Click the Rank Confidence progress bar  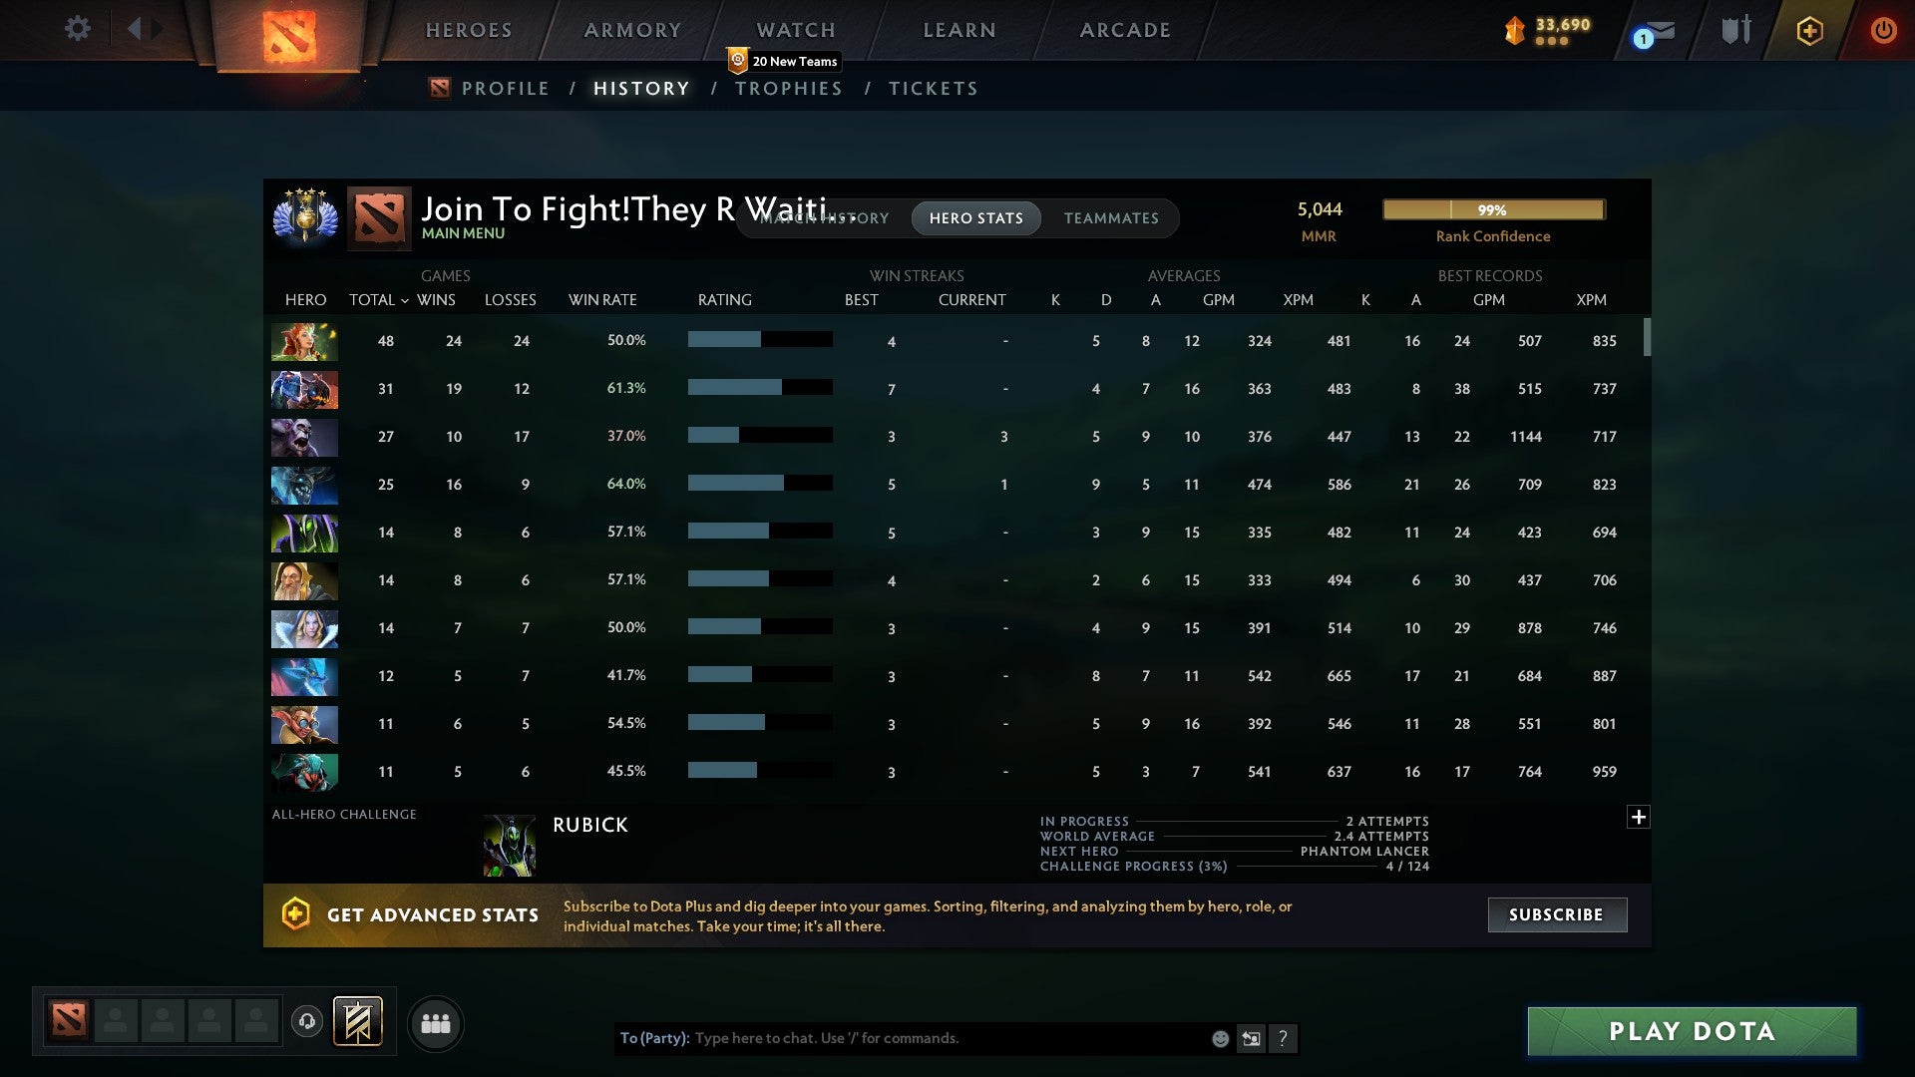(x=1493, y=209)
